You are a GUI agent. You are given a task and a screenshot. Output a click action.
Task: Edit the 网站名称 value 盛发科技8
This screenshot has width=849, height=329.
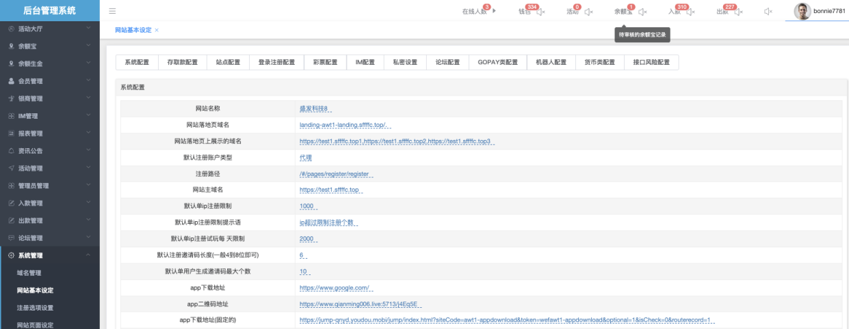point(315,109)
